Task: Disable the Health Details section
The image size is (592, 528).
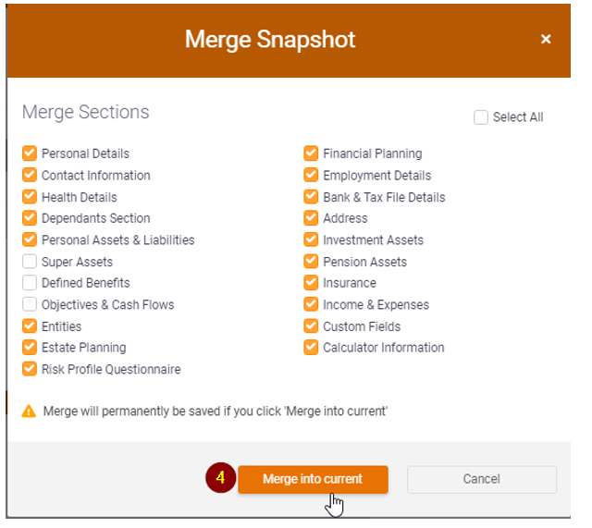Action: point(30,197)
